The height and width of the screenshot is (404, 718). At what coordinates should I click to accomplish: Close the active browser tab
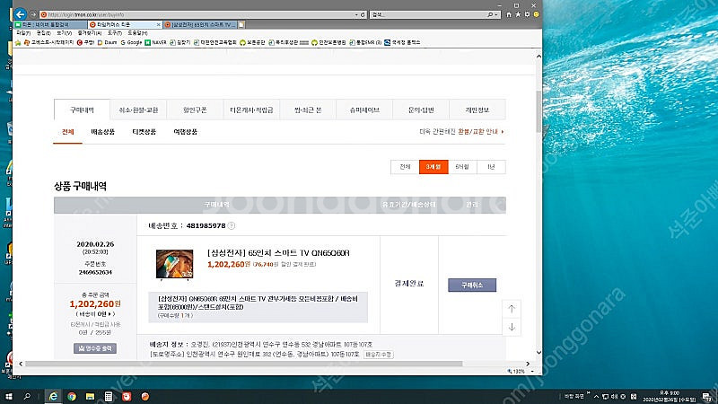[x=159, y=25]
